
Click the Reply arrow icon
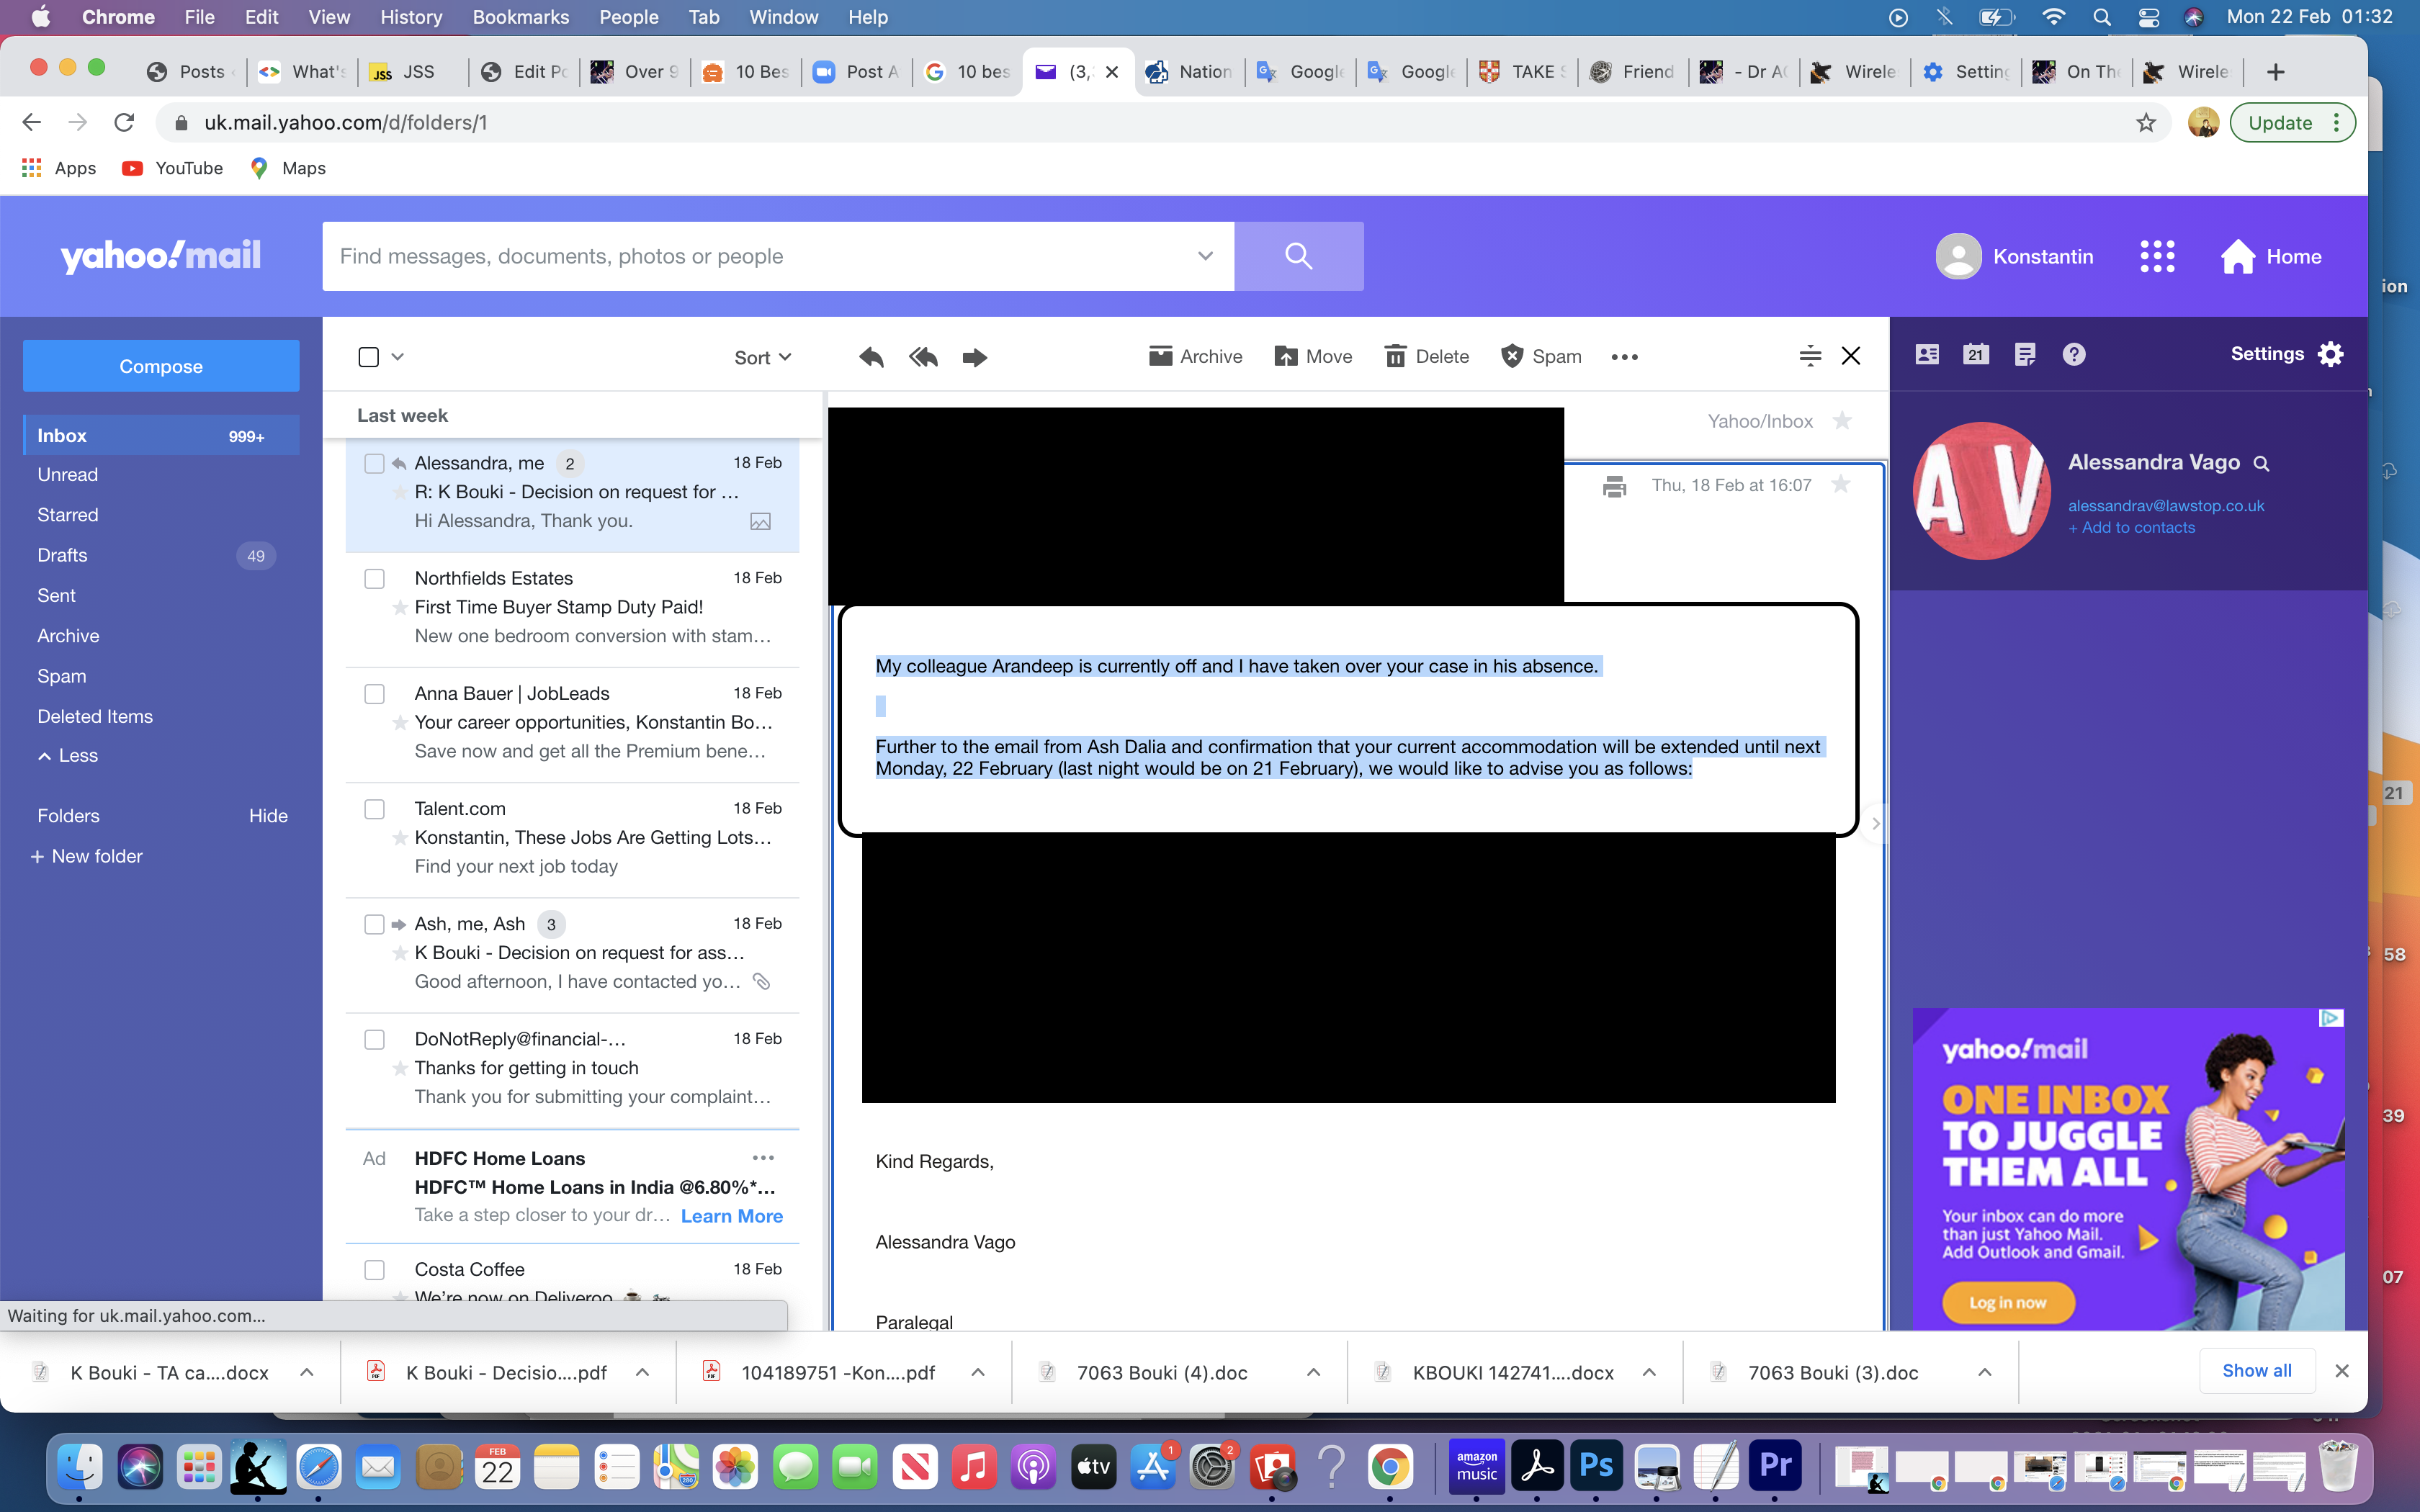pos(871,357)
